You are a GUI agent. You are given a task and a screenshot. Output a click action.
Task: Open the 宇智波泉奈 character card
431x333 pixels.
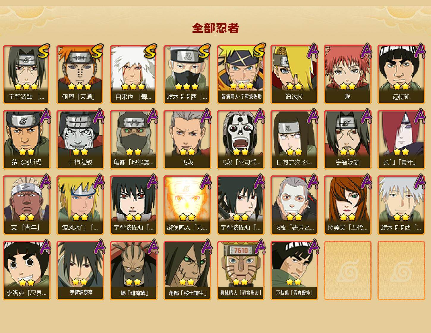[x=80, y=271]
